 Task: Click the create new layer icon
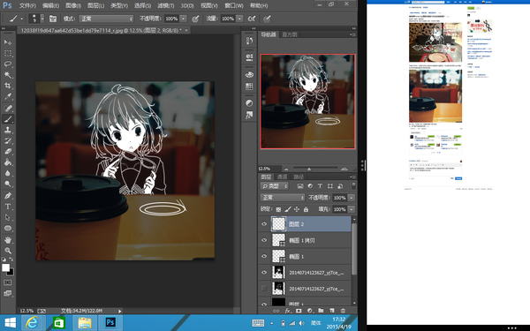click(331, 311)
